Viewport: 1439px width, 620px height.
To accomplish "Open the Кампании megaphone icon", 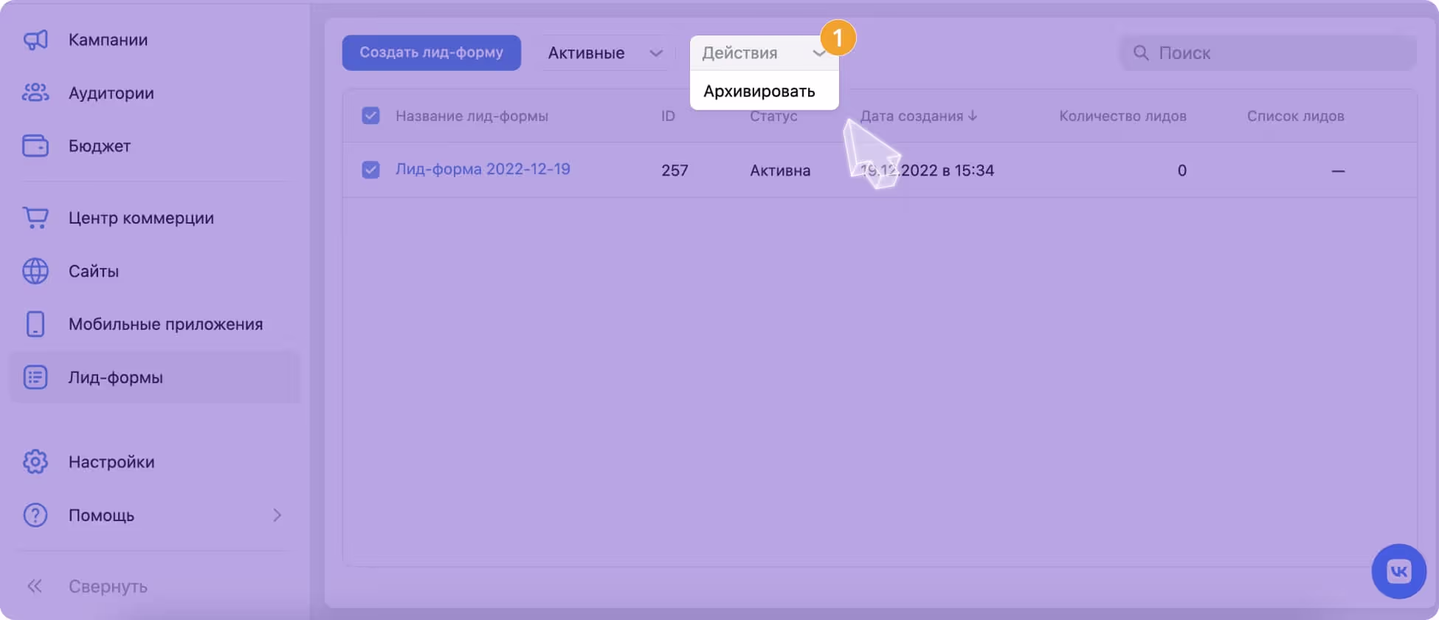I will [x=35, y=40].
